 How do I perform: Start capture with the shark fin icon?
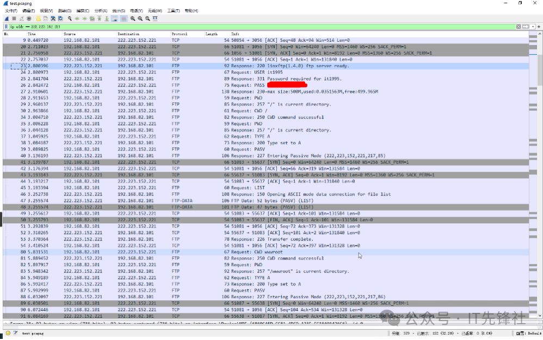click(x=7, y=18)
